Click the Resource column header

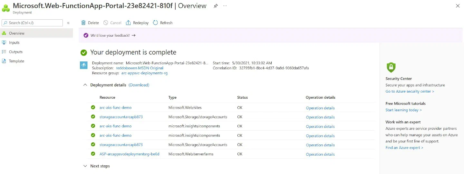pos(107,97)
